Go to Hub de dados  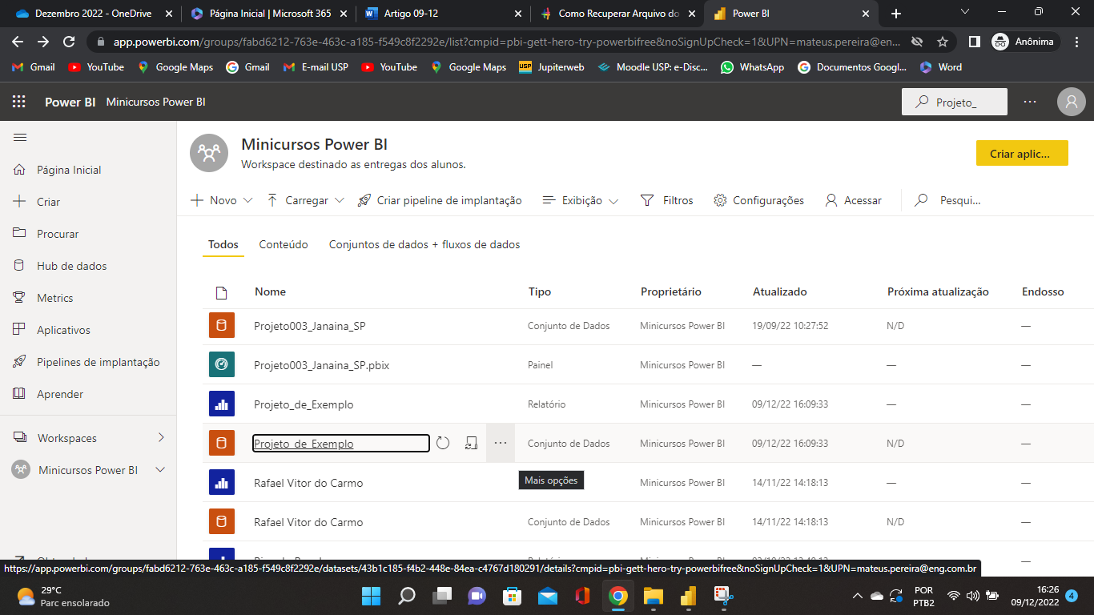tap(71, 266)
